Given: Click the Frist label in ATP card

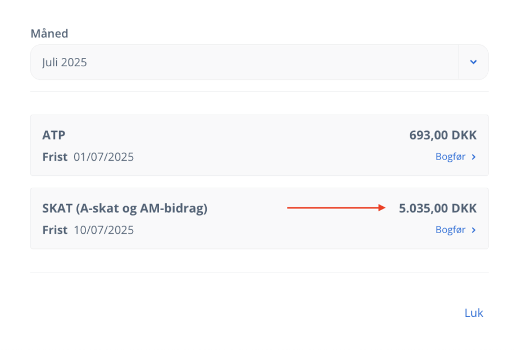Looking at the screenshot, I should 55,157.
